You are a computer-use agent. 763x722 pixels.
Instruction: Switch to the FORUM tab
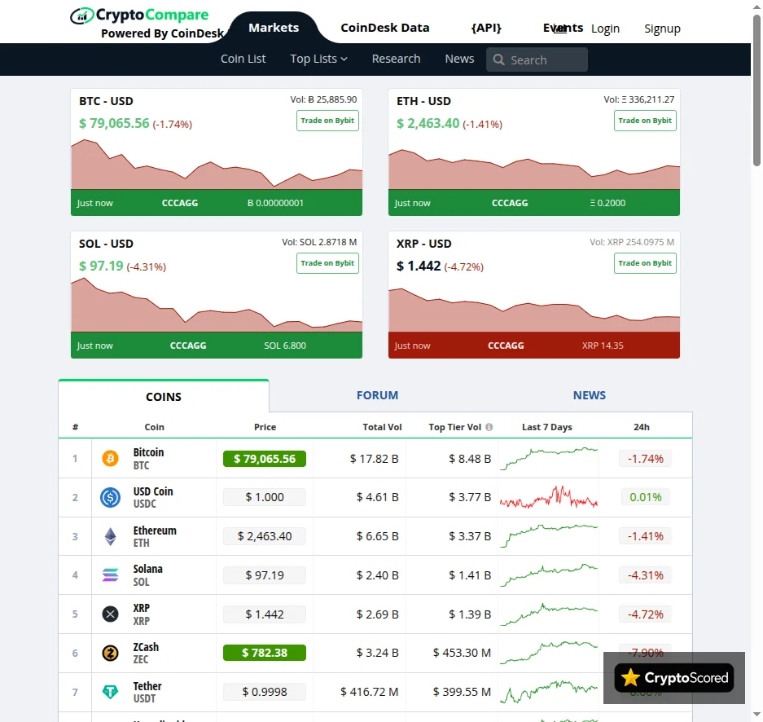pyautogui.click(x=377, y=395)
